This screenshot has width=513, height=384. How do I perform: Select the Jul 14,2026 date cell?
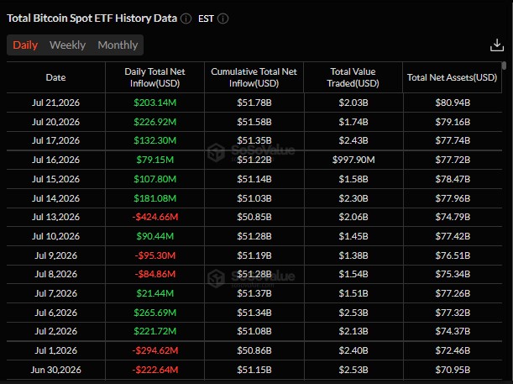point(55,198)
